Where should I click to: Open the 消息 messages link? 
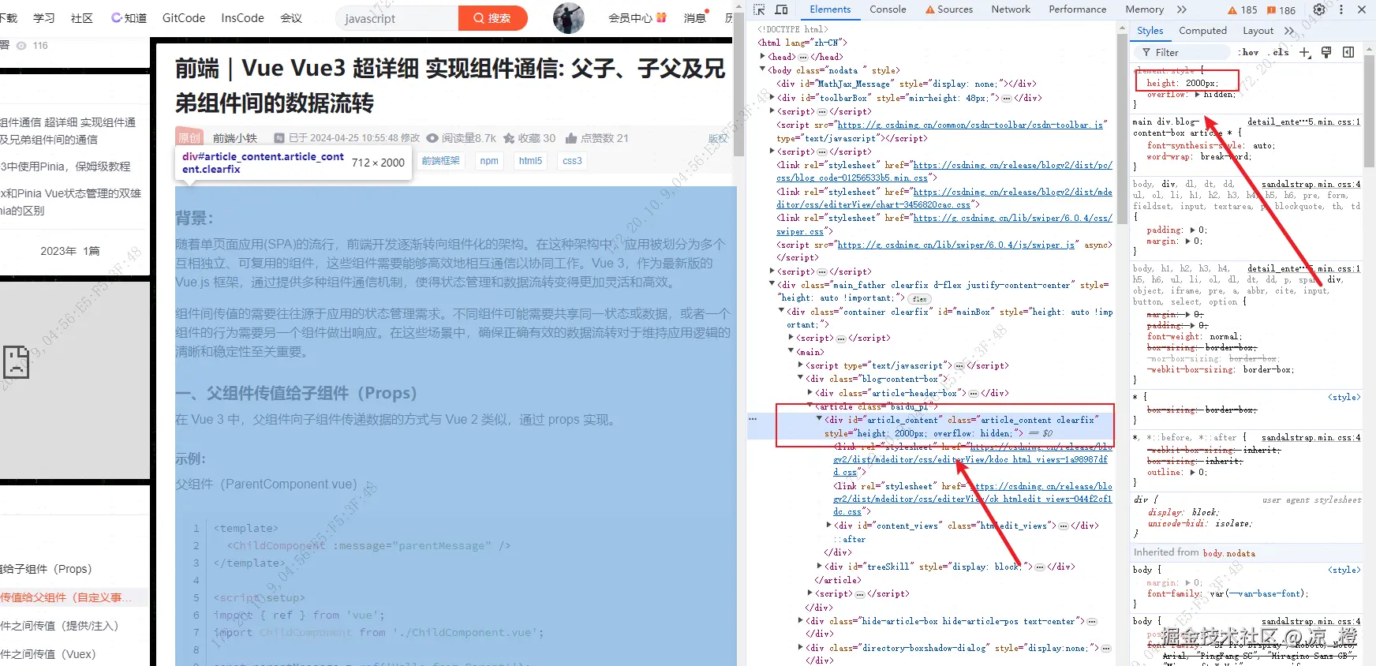[695, 18]
